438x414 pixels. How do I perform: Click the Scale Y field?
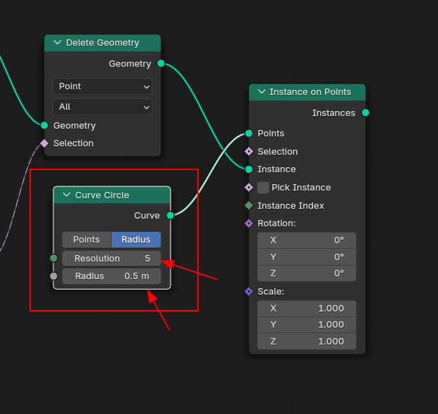click(x=307, y=325)
